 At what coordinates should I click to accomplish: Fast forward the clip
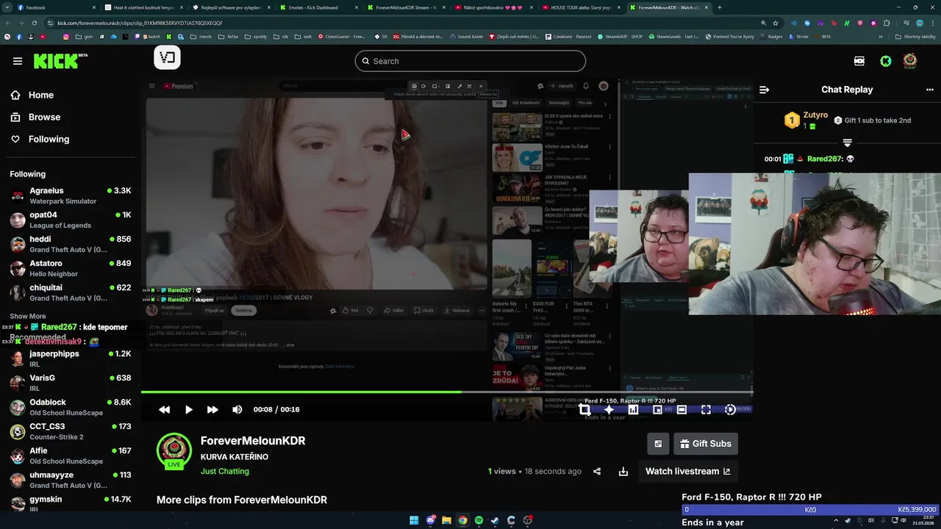[x=212, y=409]
